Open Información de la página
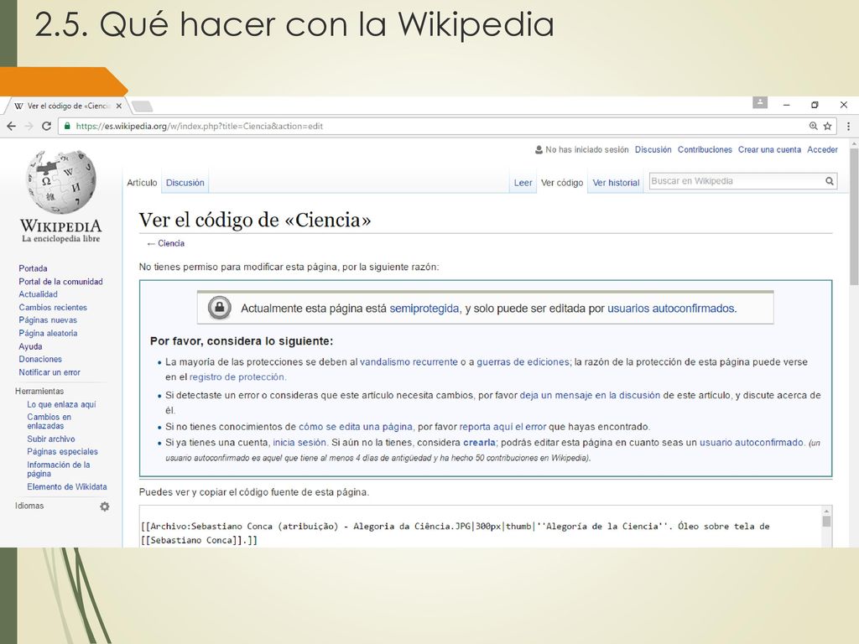Viewport: 859px width, 644px height. (x=59, y=470)
